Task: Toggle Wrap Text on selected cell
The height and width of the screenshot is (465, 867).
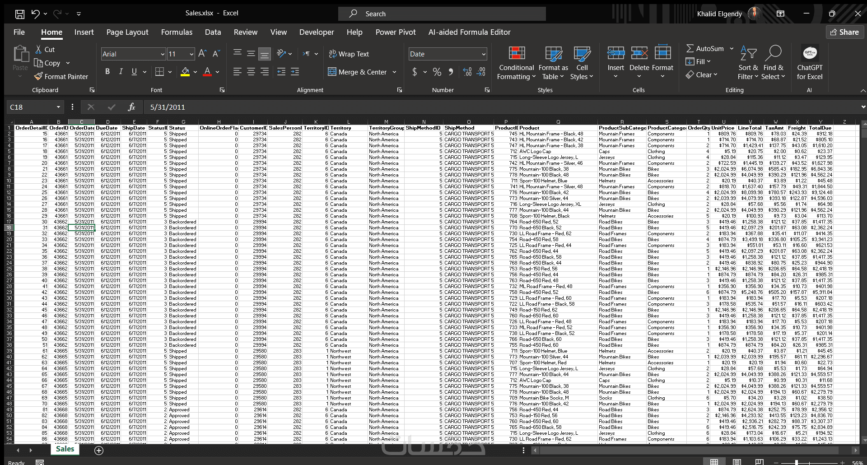Action: 349,54
